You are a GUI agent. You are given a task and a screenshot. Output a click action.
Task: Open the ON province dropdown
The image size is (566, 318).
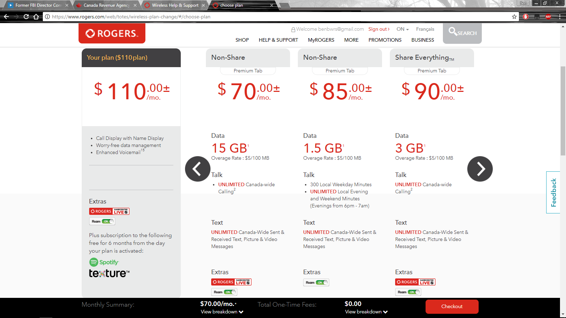[403, 29]
